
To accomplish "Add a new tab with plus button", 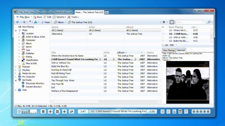I will point(107,12).
